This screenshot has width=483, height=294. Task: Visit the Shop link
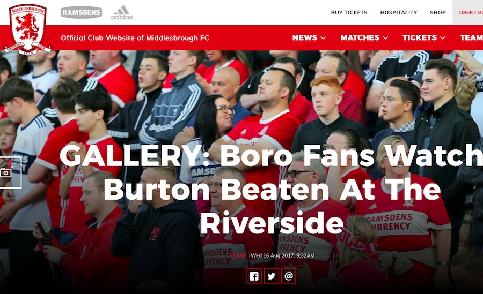click(x=438, y=13)
